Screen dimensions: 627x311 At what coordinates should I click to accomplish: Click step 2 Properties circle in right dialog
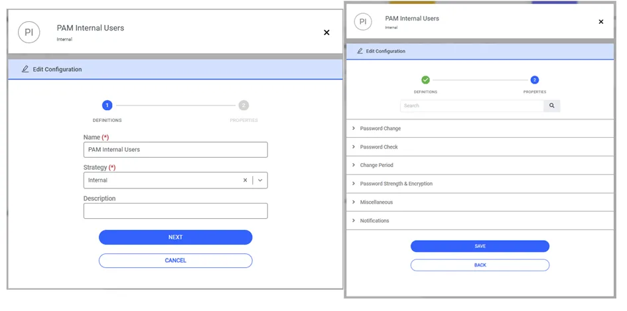point(535,80)
